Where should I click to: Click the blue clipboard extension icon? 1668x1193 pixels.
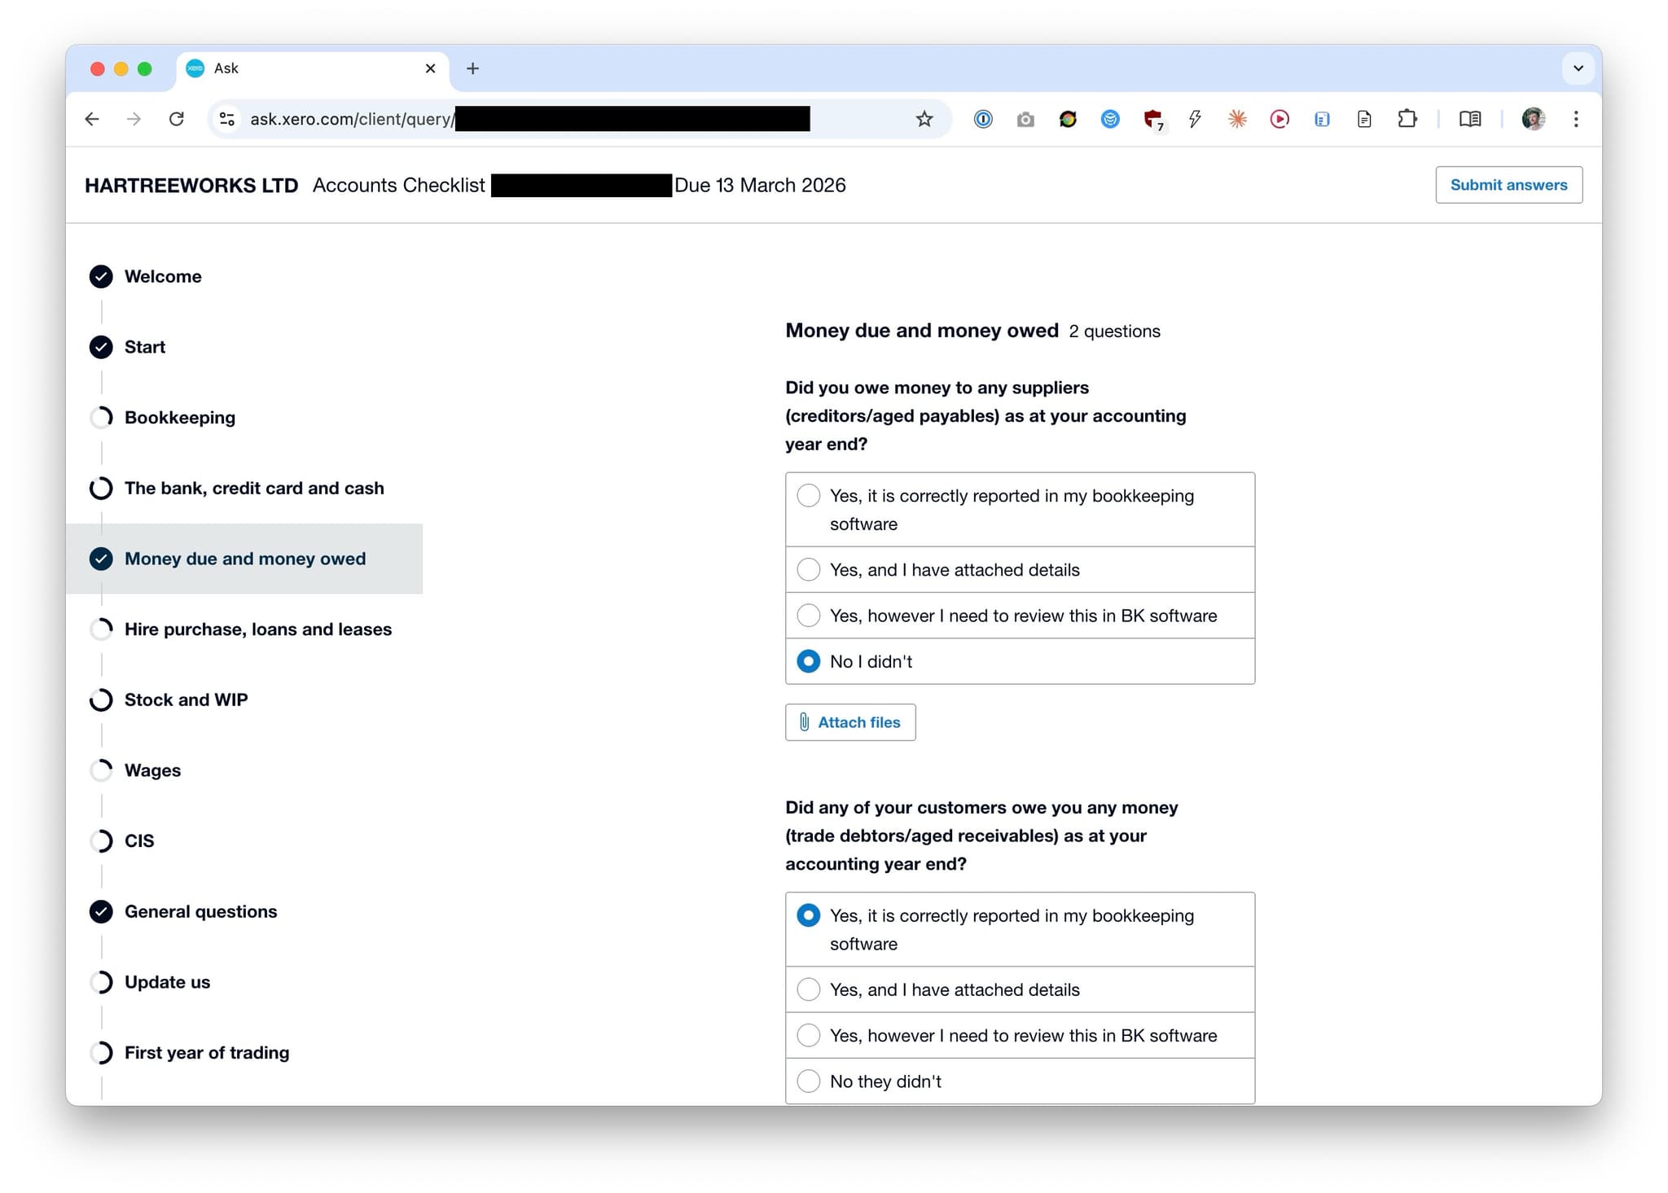click(1321, 119)
